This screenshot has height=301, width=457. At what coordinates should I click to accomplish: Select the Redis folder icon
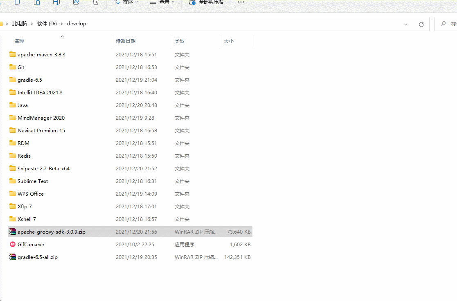coord(13,156)
